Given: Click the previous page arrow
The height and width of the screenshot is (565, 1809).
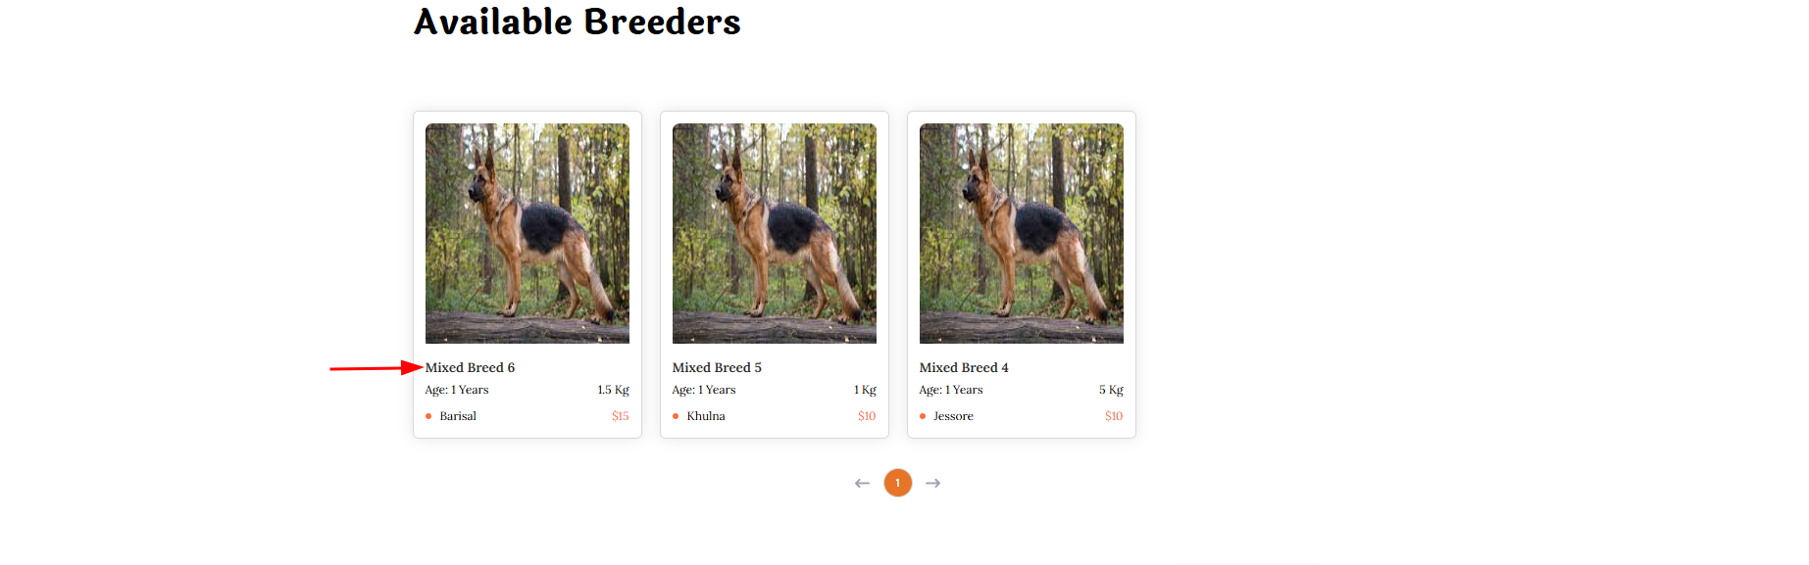Looking at the screenshot, I should (x=862, y=483).
